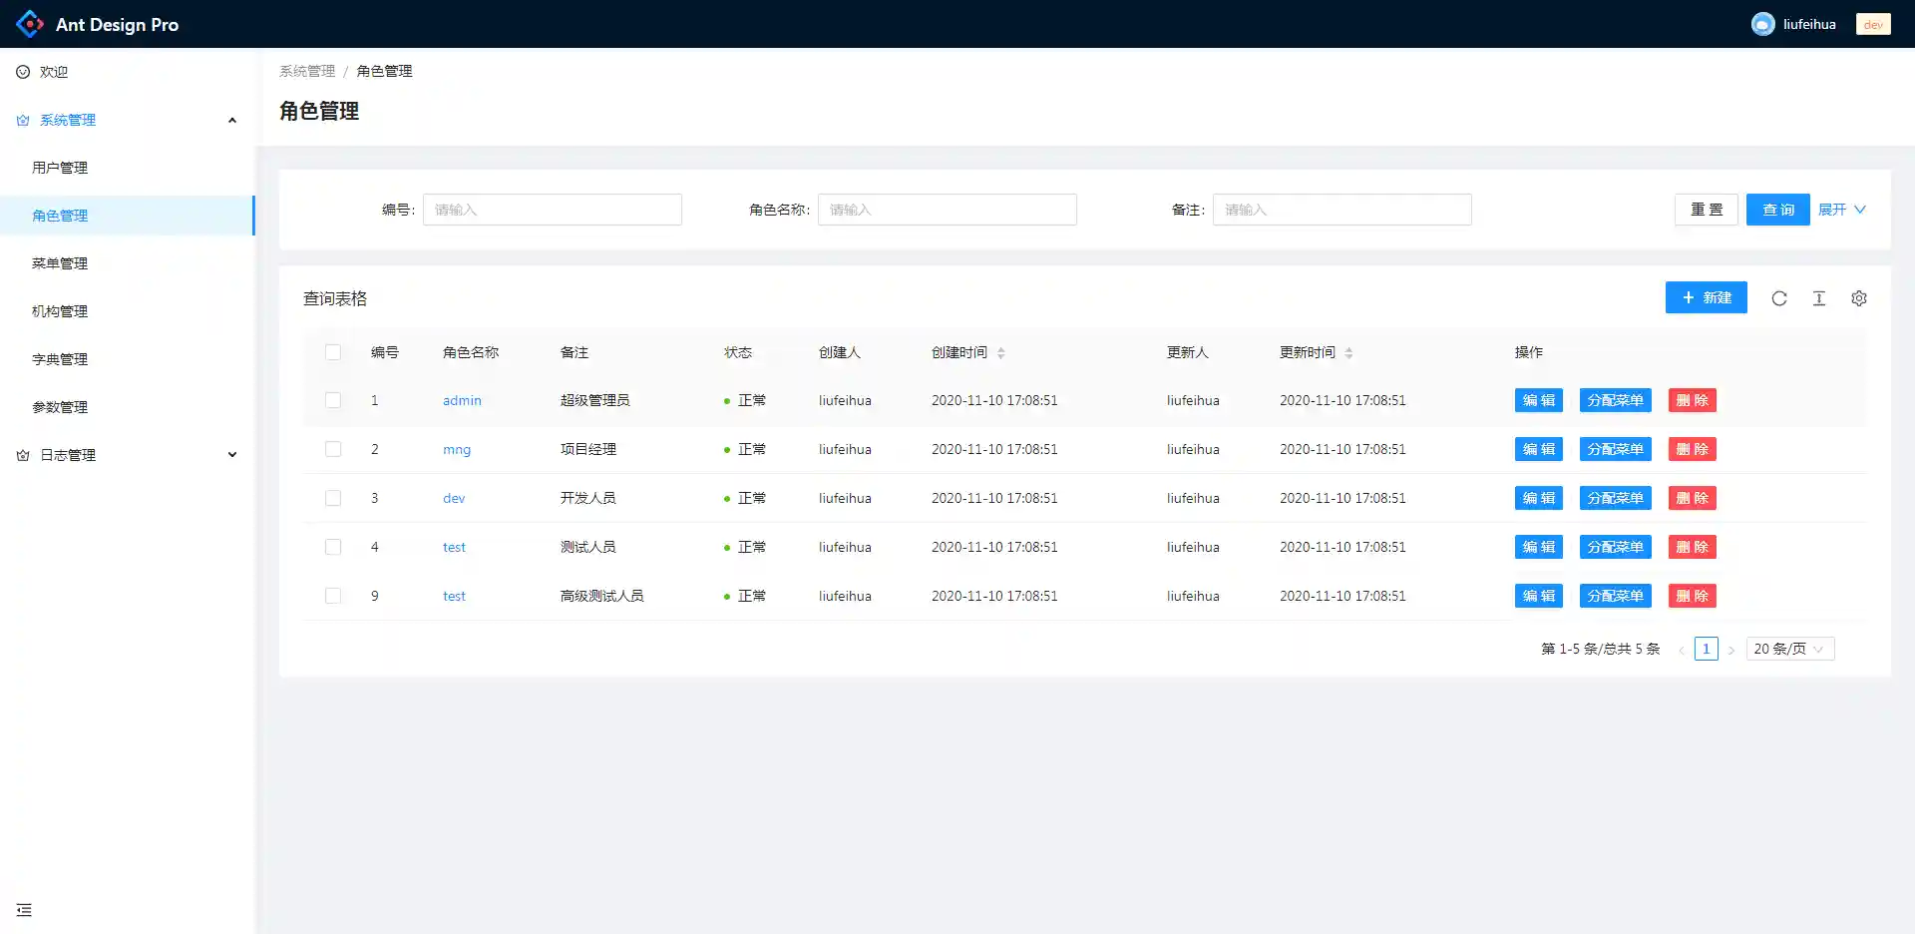Collapse the sidebar via bottom-left icon

(24, 909)
